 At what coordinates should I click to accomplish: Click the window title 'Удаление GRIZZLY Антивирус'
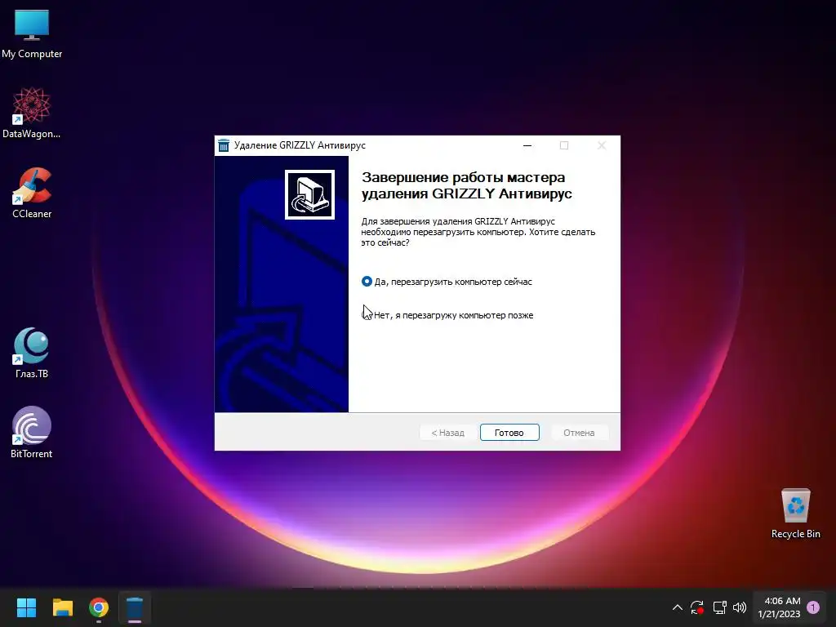pos(300,145)
